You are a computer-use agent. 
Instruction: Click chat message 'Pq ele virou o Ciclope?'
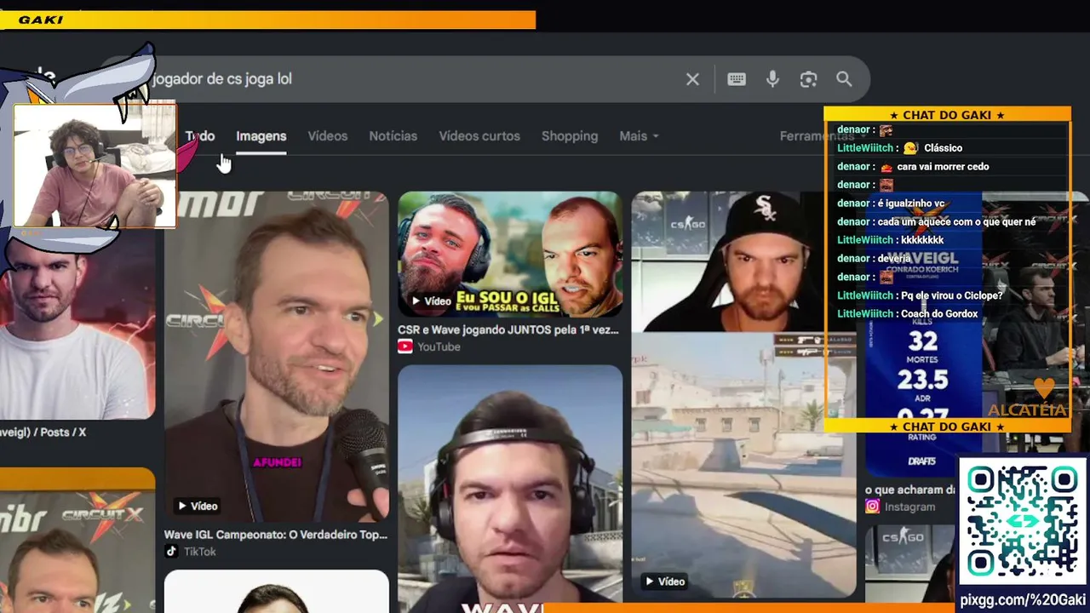[951, 295]
